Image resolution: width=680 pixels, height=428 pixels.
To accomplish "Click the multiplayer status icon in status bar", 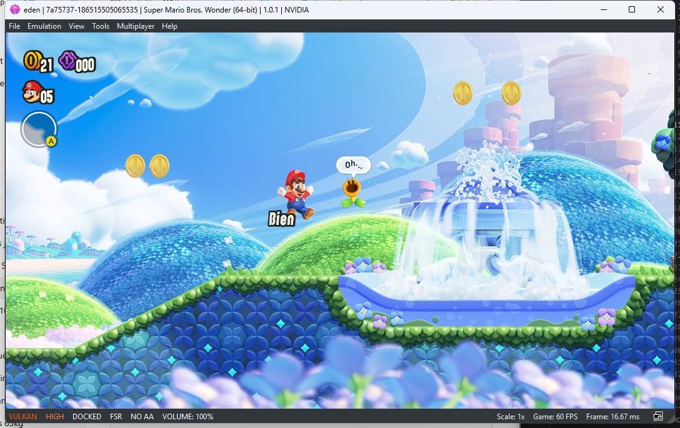I will pos(658,416).
